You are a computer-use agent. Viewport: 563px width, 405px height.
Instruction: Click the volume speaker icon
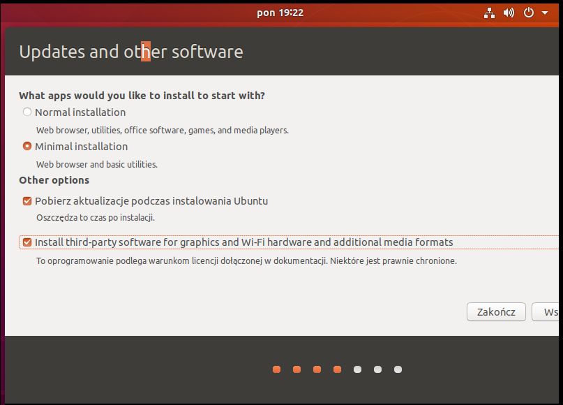pos(509,13)
